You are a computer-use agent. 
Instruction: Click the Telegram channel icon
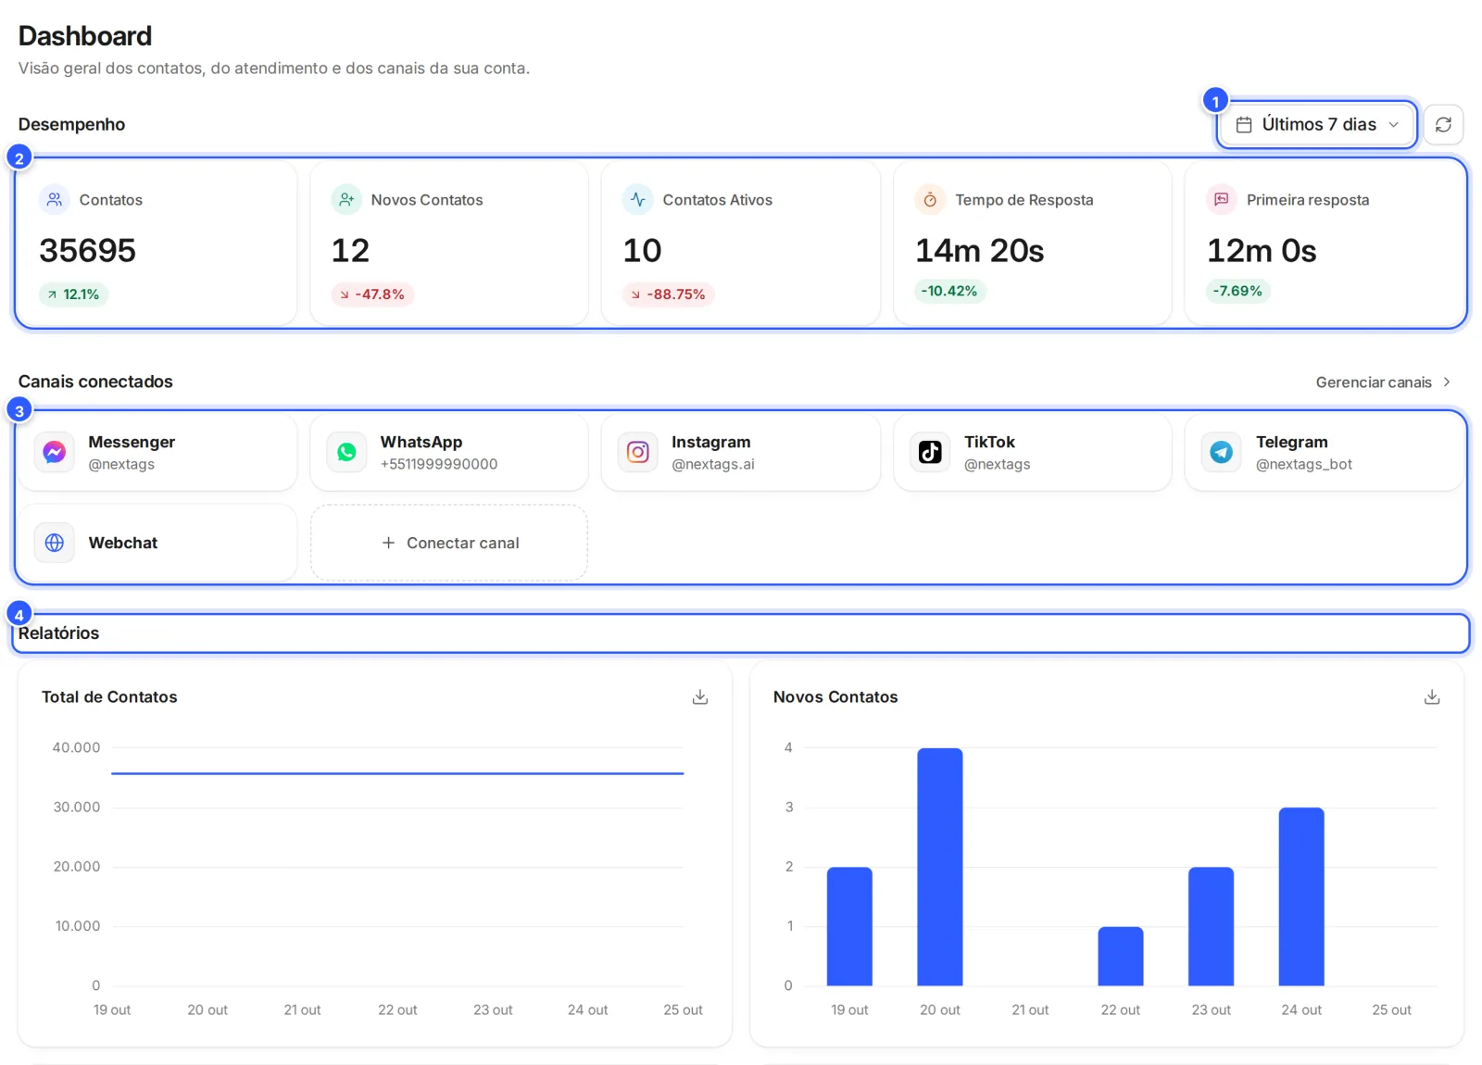(x=1222, y=452)
